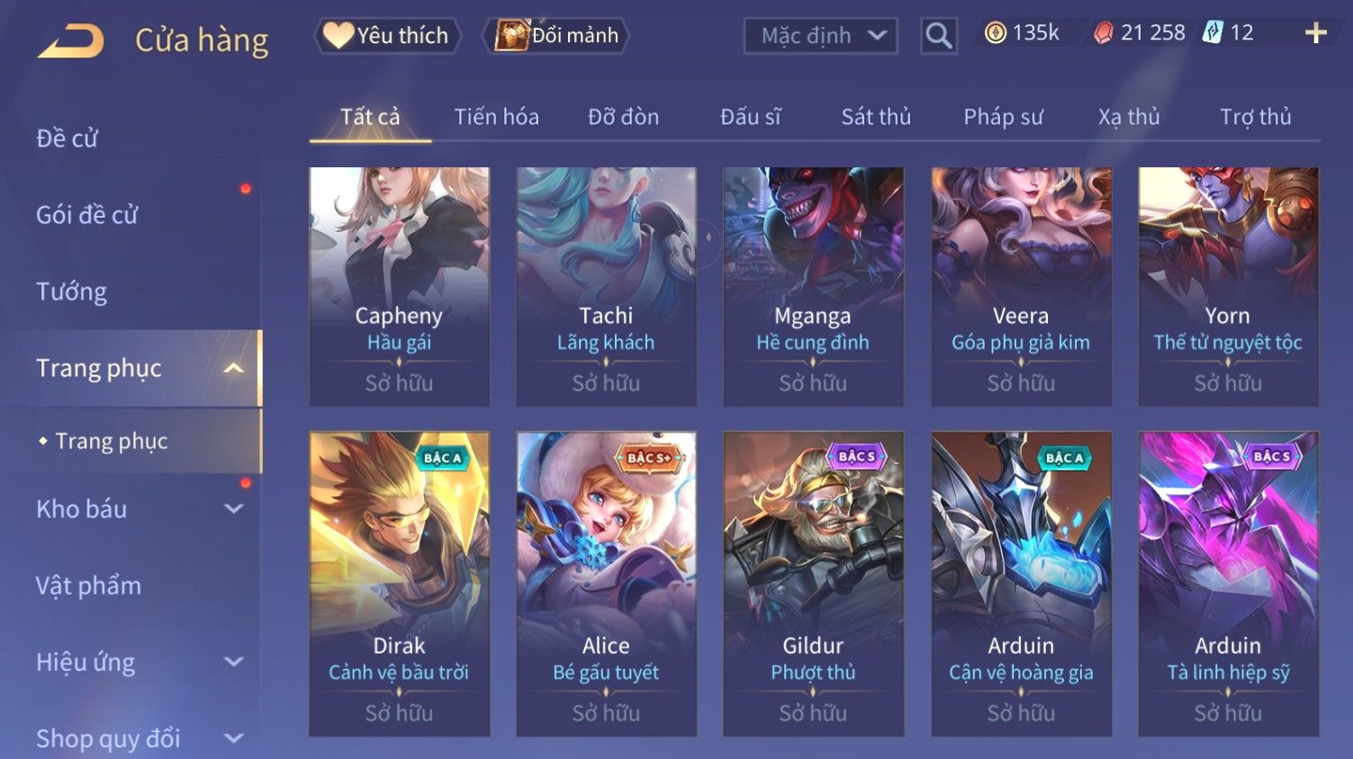Screen dimensions: 1353x759
Task: Select Alice Bé gấu tuyết skin card
Action: [x=606, y=584]
